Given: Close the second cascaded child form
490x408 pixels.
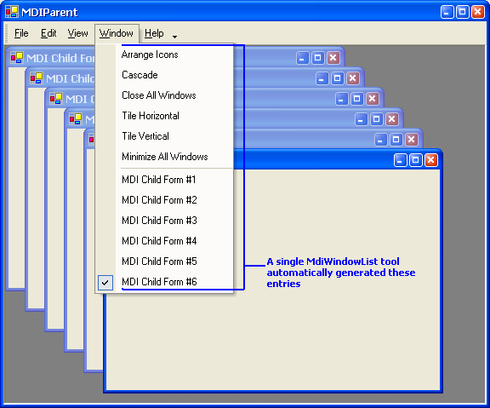Looking at the screenshot, I should point(352,78).
